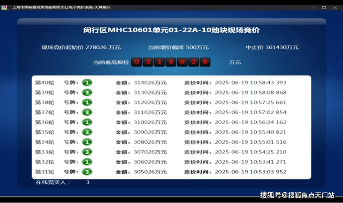Click the 第39轮 round label
Viewport: 343px width, 203px height.
coord(44,93)
